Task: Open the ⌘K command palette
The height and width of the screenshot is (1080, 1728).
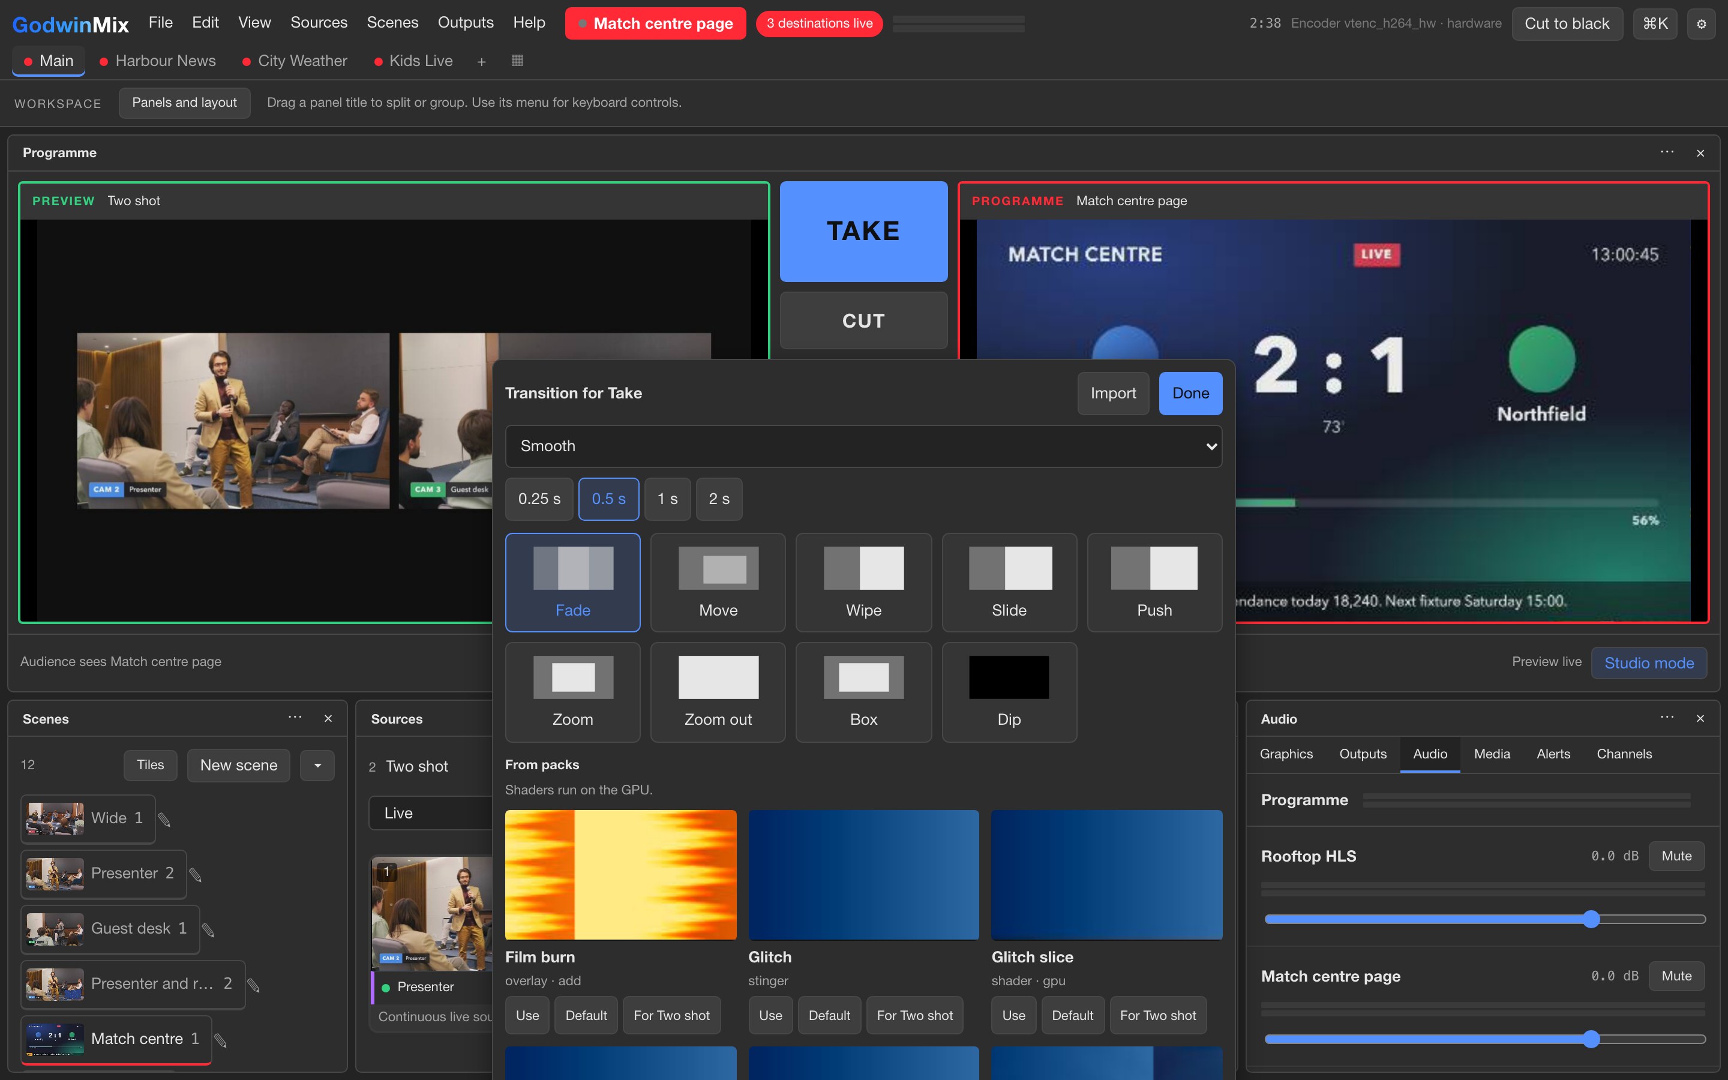Action: coord(1654,23)
